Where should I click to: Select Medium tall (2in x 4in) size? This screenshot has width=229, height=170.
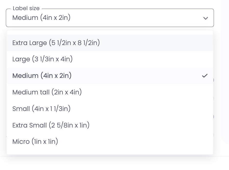(47, 92)
